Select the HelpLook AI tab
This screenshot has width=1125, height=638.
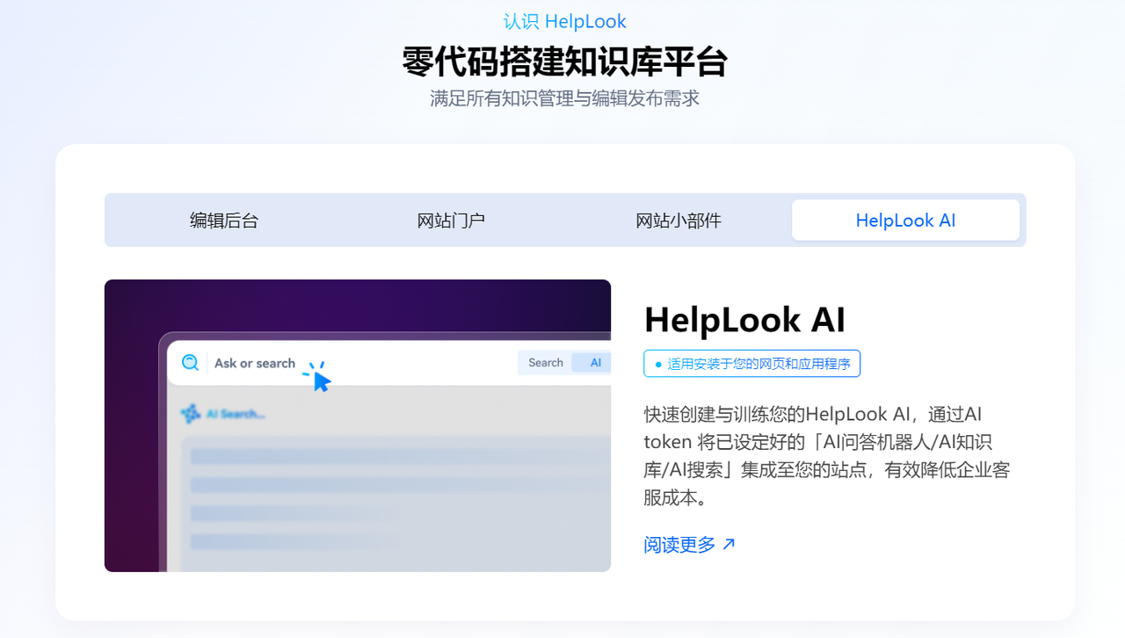coord(905,221)
